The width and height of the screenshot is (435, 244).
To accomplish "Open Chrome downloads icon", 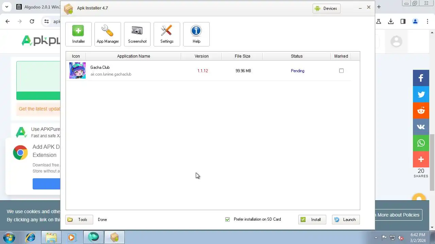I will 391,21.
